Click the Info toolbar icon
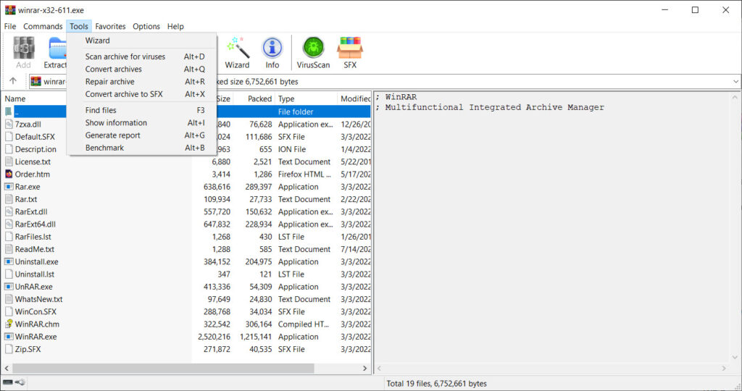This screenshot has height=391, width=742. (272, 52)
